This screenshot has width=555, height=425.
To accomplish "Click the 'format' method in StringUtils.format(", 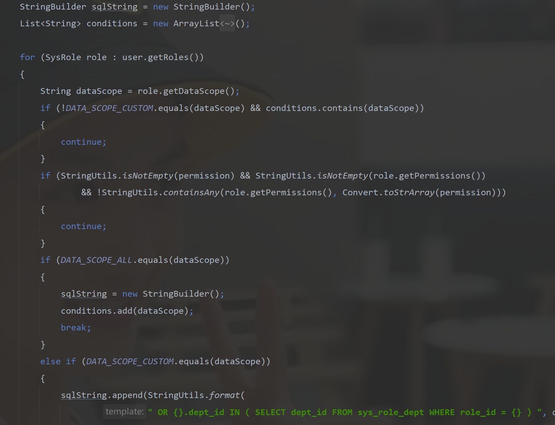I will click(224, 395).
